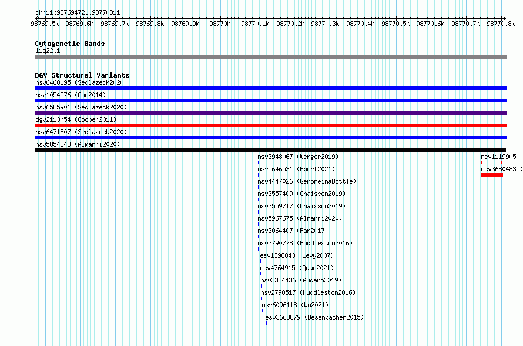Open nsv3948067 (Wenger2019) variant
Viewport: 523px width, 346px height.
[298, 157]
